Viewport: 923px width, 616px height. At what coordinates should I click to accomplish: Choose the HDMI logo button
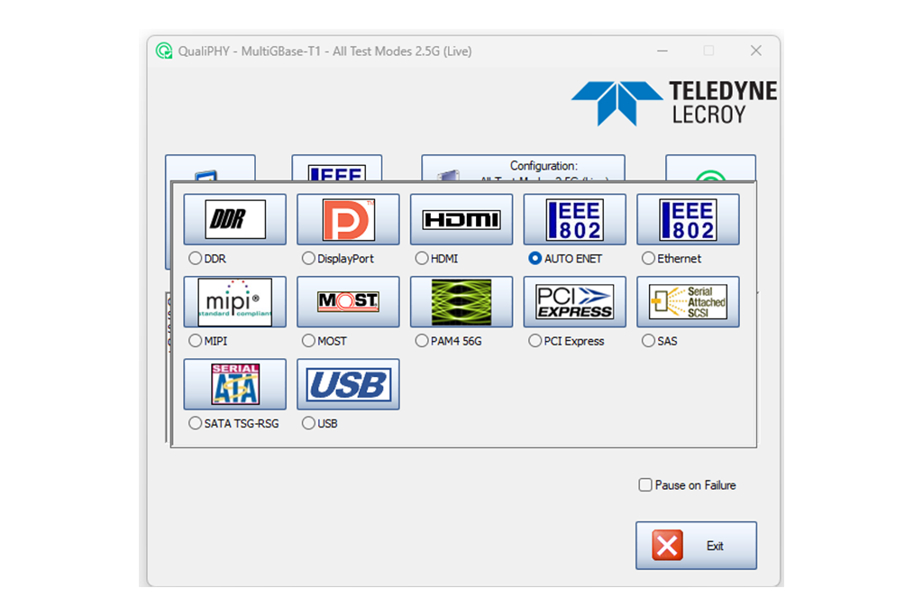click(461, 219)
